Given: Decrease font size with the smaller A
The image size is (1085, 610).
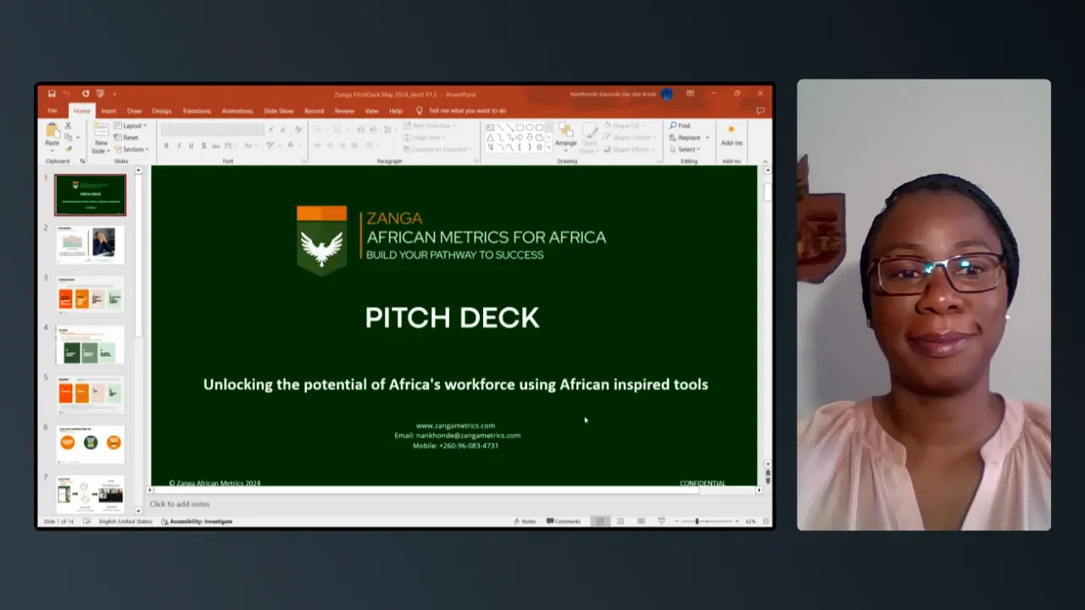Looking at the screenshot, I should tap(282, 130).
